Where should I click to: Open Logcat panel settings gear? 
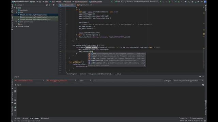200,77
